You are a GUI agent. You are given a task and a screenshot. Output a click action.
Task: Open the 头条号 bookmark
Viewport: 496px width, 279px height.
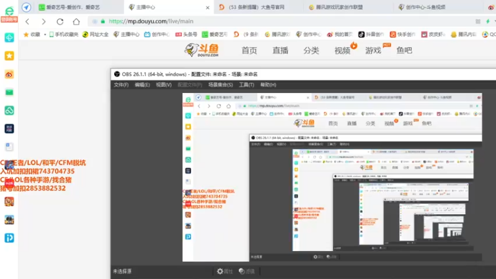(x=187, y=35)
